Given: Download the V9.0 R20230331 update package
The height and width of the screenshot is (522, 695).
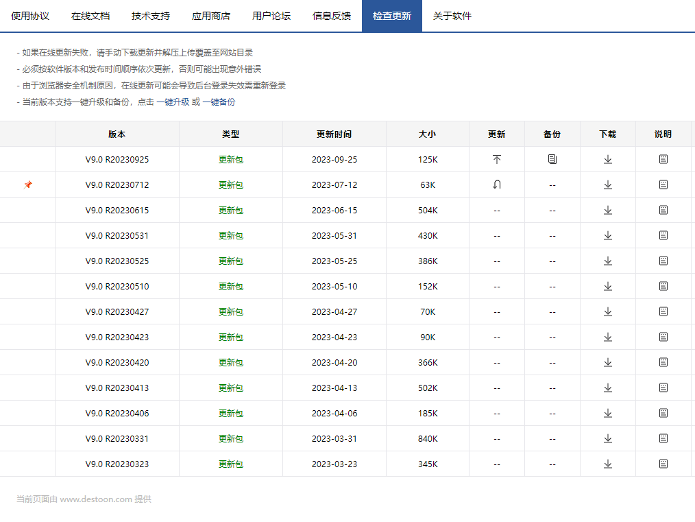Looking at the screenshot, I should 608,438.
